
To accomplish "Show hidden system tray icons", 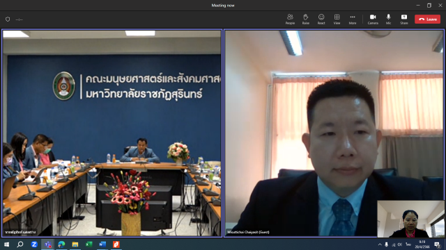I will click(380, 244).
